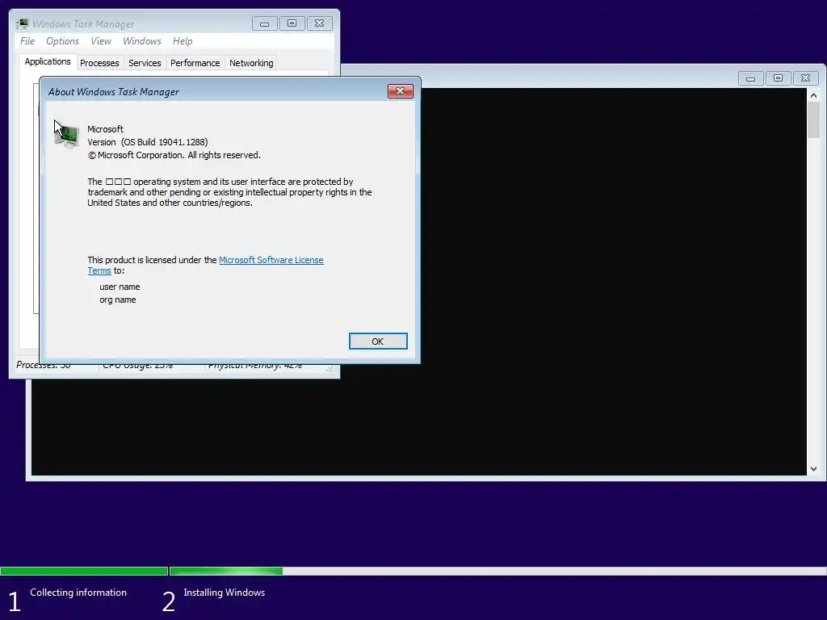Click the 'Terms' link text

click(99, 270)
